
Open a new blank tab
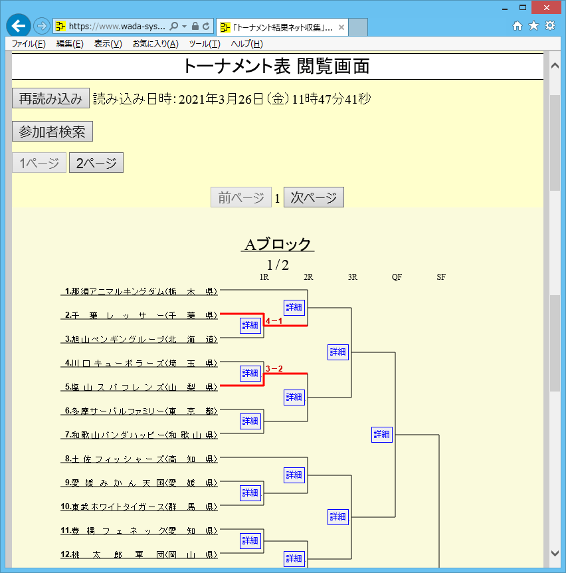tap(358, 27)
